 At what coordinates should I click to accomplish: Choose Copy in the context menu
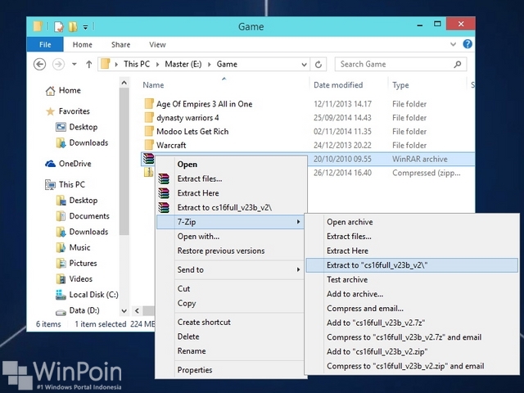click(x=231, y=303)
